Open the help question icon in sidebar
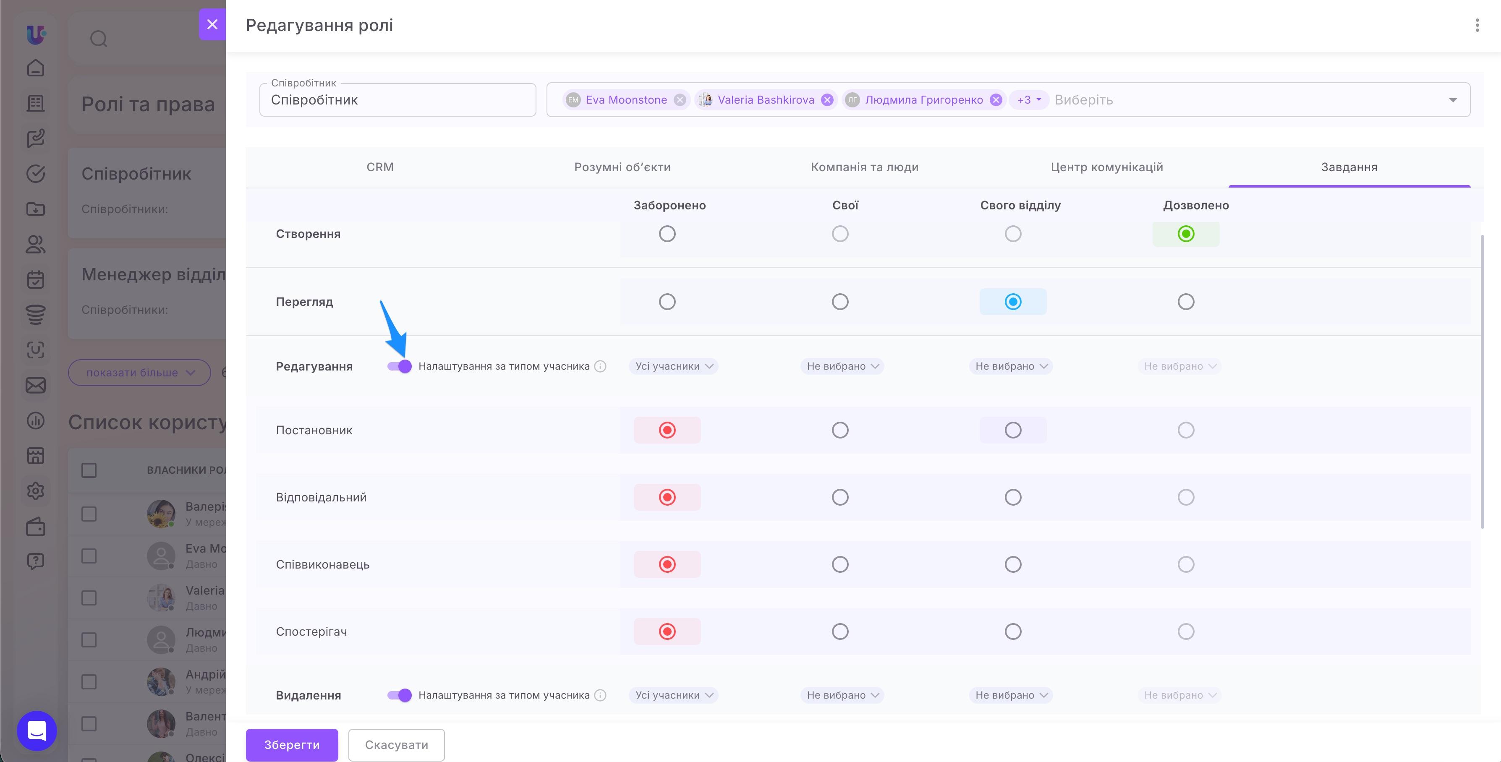1501x762 pixels. click(36, 561)
